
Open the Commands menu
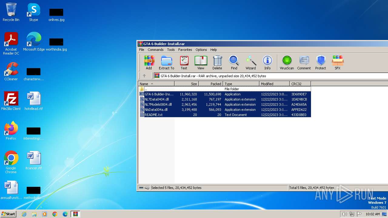tap(156, 50)
